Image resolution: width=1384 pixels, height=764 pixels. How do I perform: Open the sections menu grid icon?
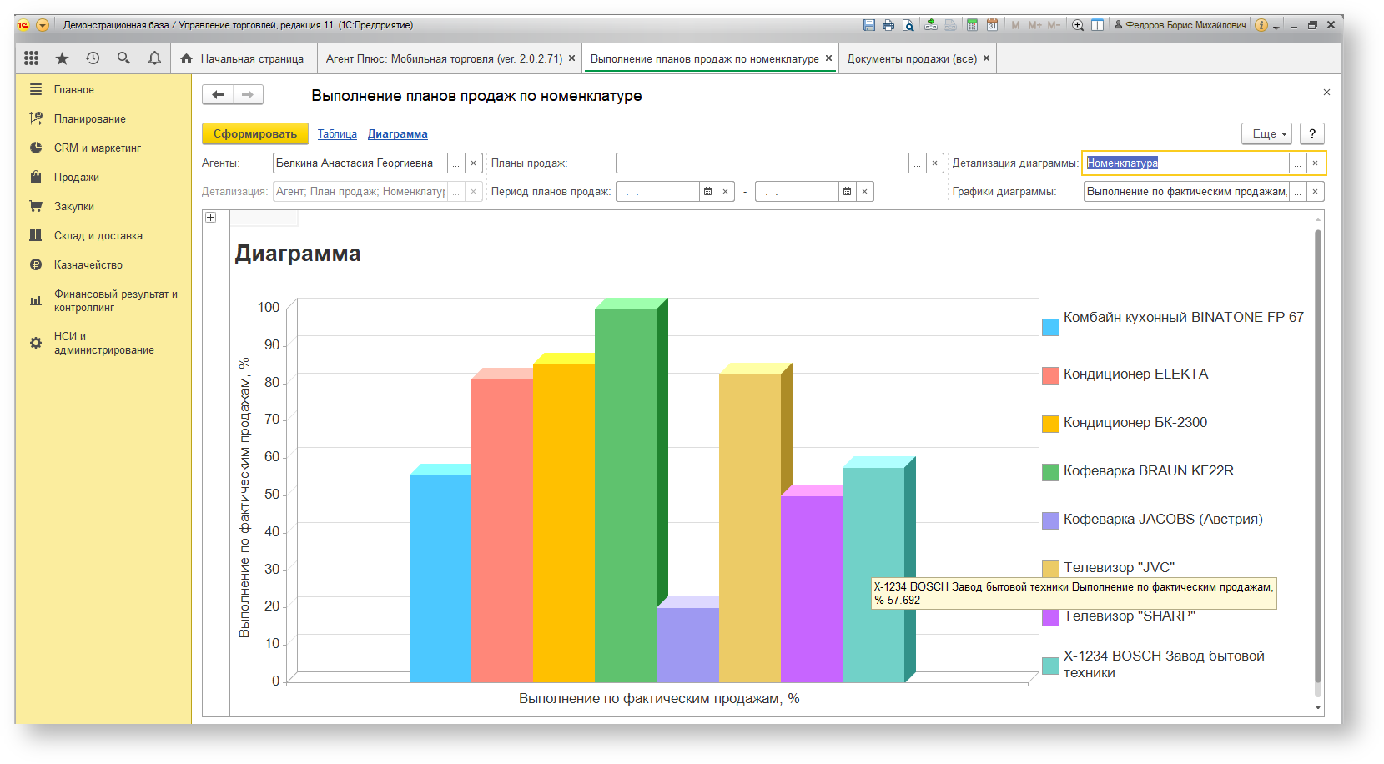pos(31,58)
